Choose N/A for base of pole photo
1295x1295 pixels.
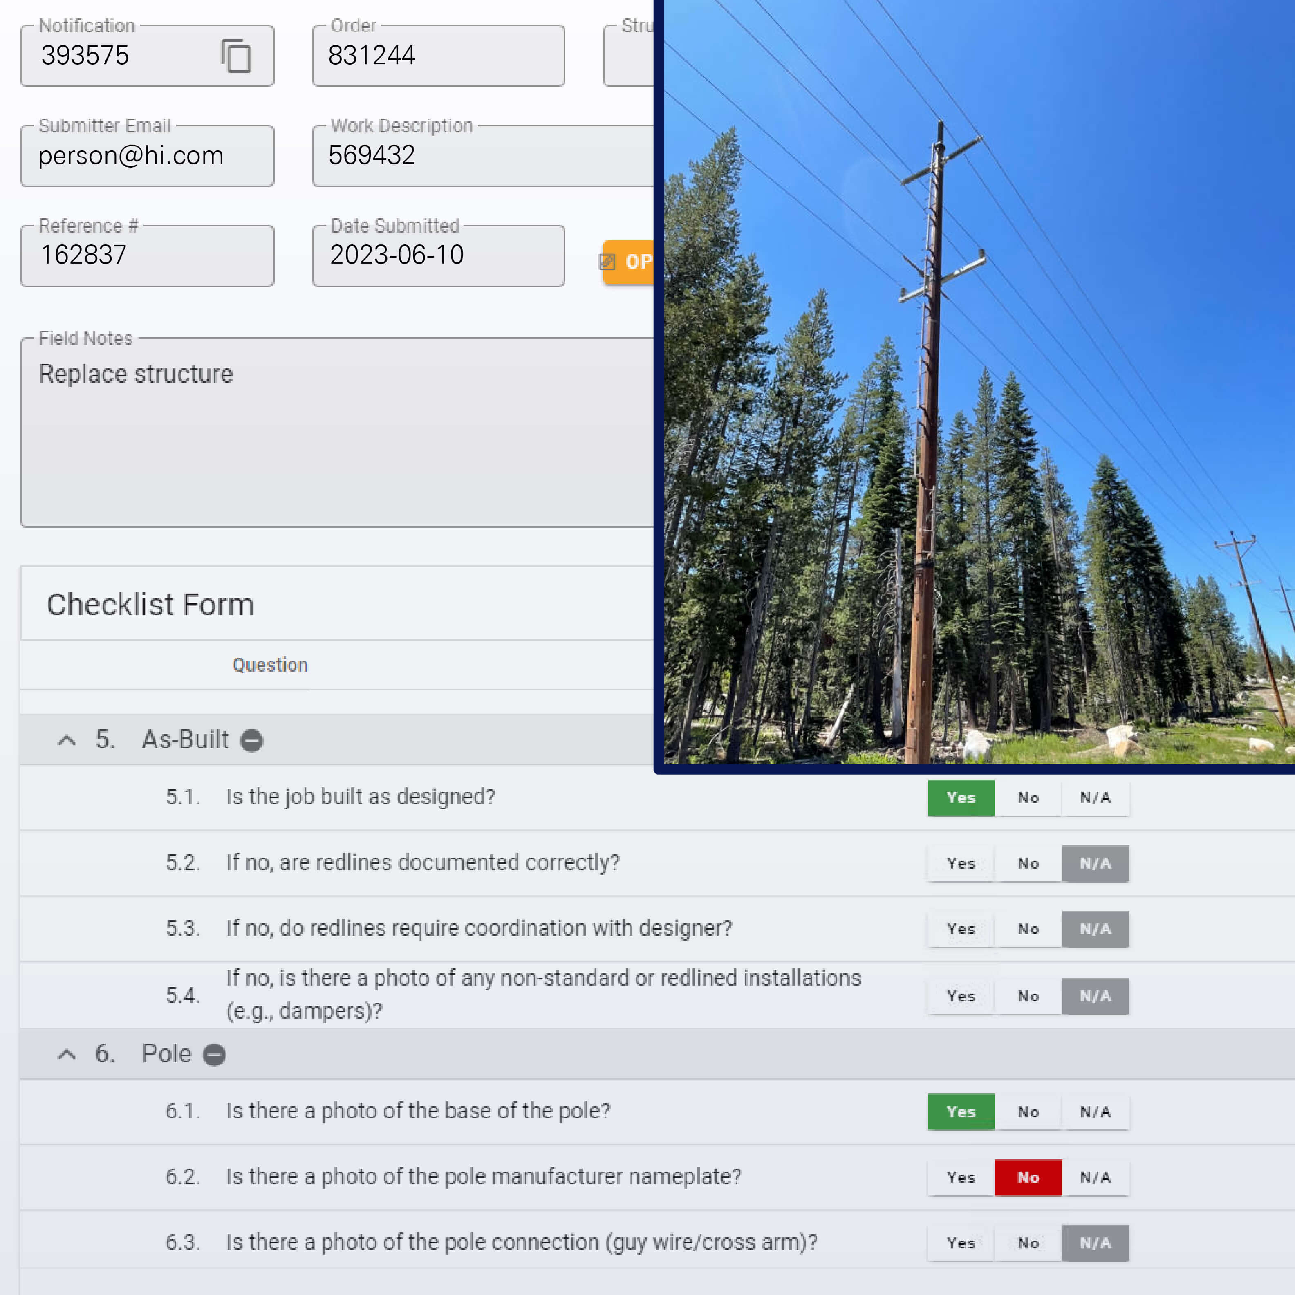click(x=1095, y=1111)
